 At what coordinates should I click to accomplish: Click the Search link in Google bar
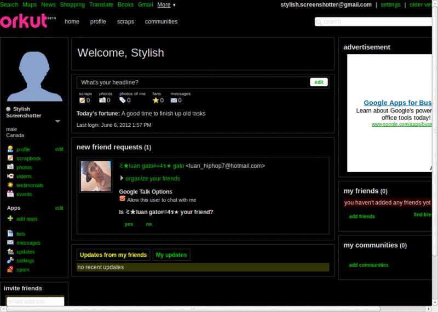(9, 5)
